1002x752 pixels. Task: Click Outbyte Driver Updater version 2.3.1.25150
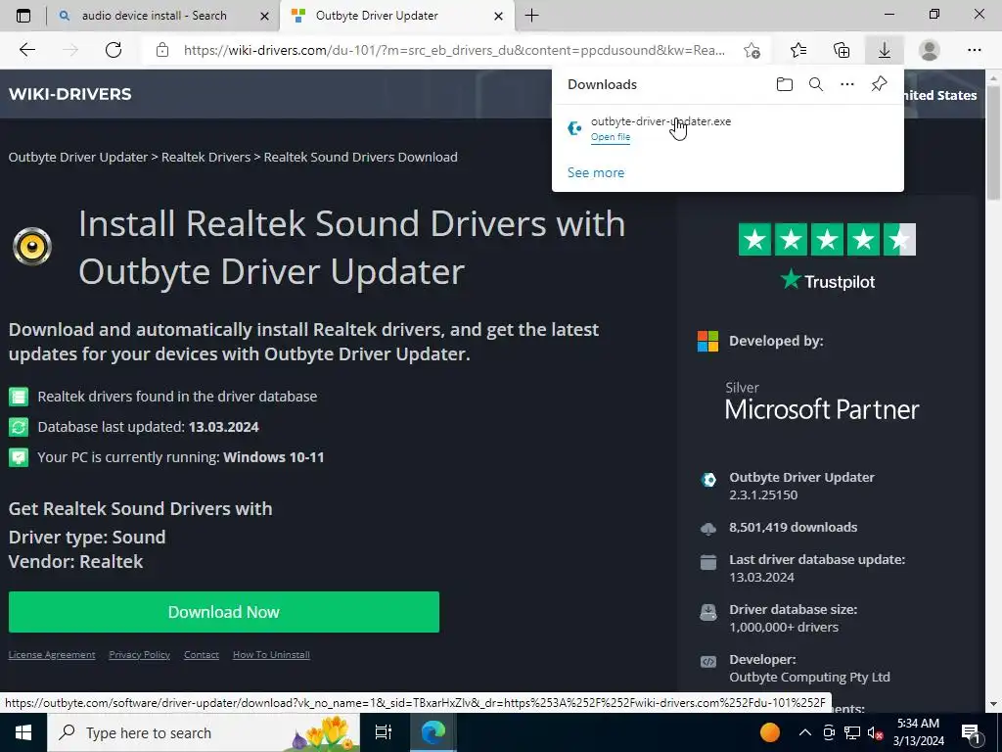tap(801, 486)
